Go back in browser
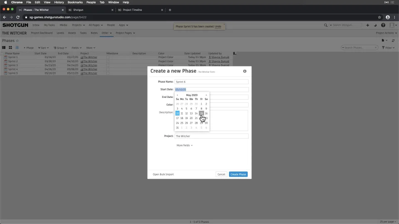 point(4,17)
